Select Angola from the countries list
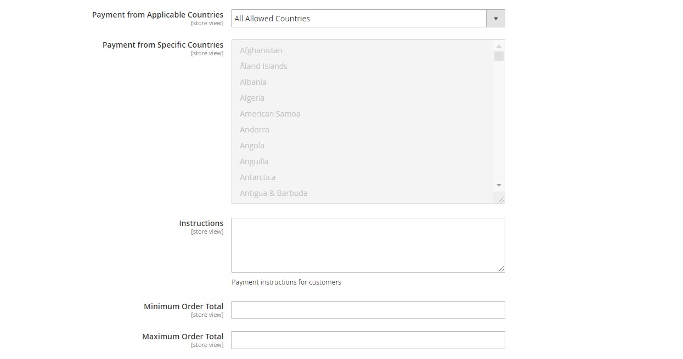 (252, 146)
